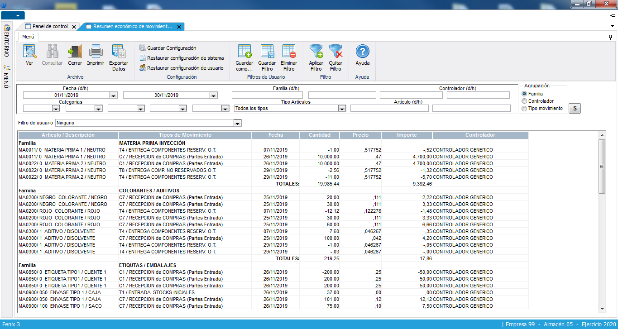Open Exportar Datos tool

(x=119, y=52)
